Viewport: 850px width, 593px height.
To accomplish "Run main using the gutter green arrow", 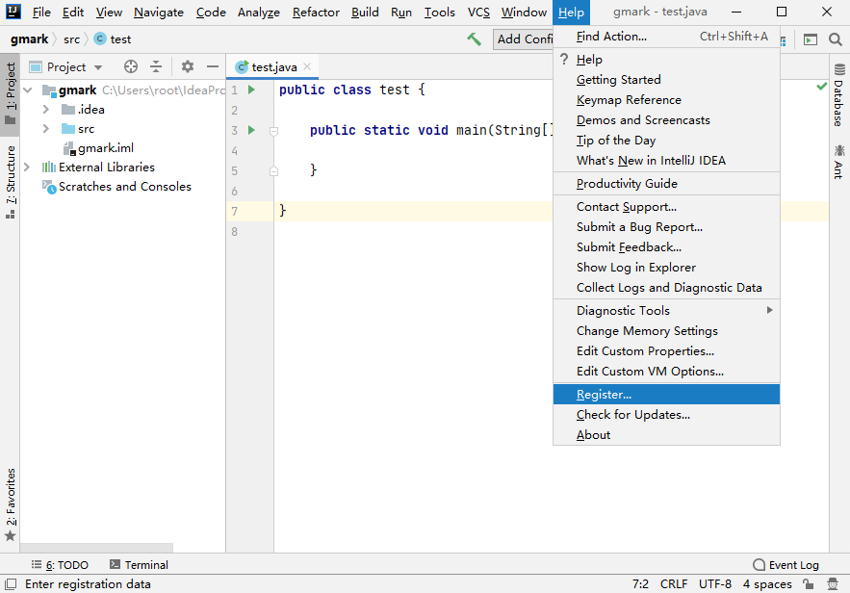I will pos(250,130).
